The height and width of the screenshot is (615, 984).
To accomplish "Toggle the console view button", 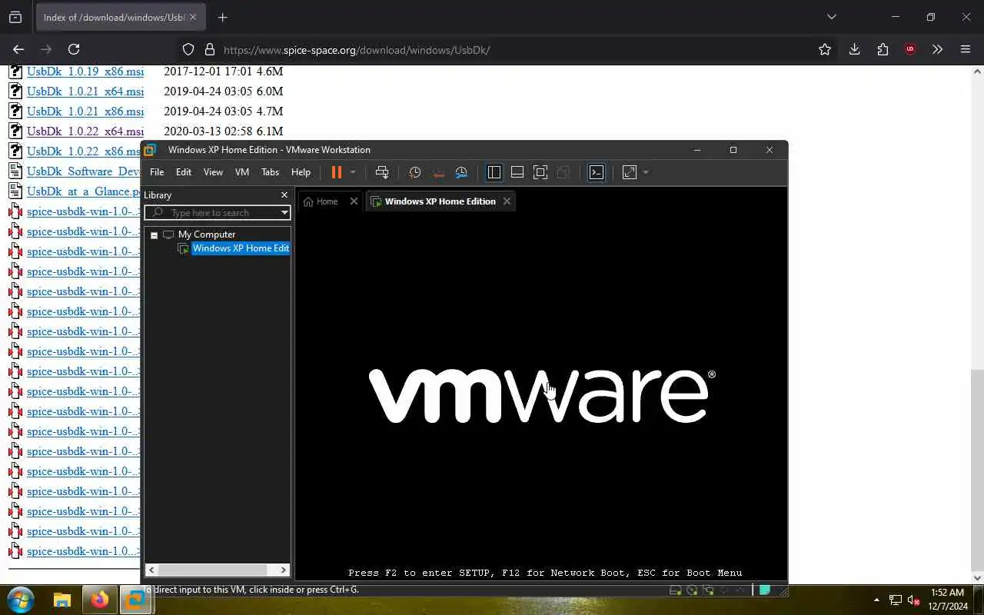I will click(597, 172).
